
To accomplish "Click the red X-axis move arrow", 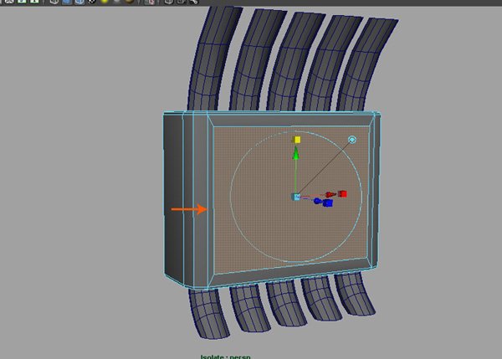I will point(330,194).
